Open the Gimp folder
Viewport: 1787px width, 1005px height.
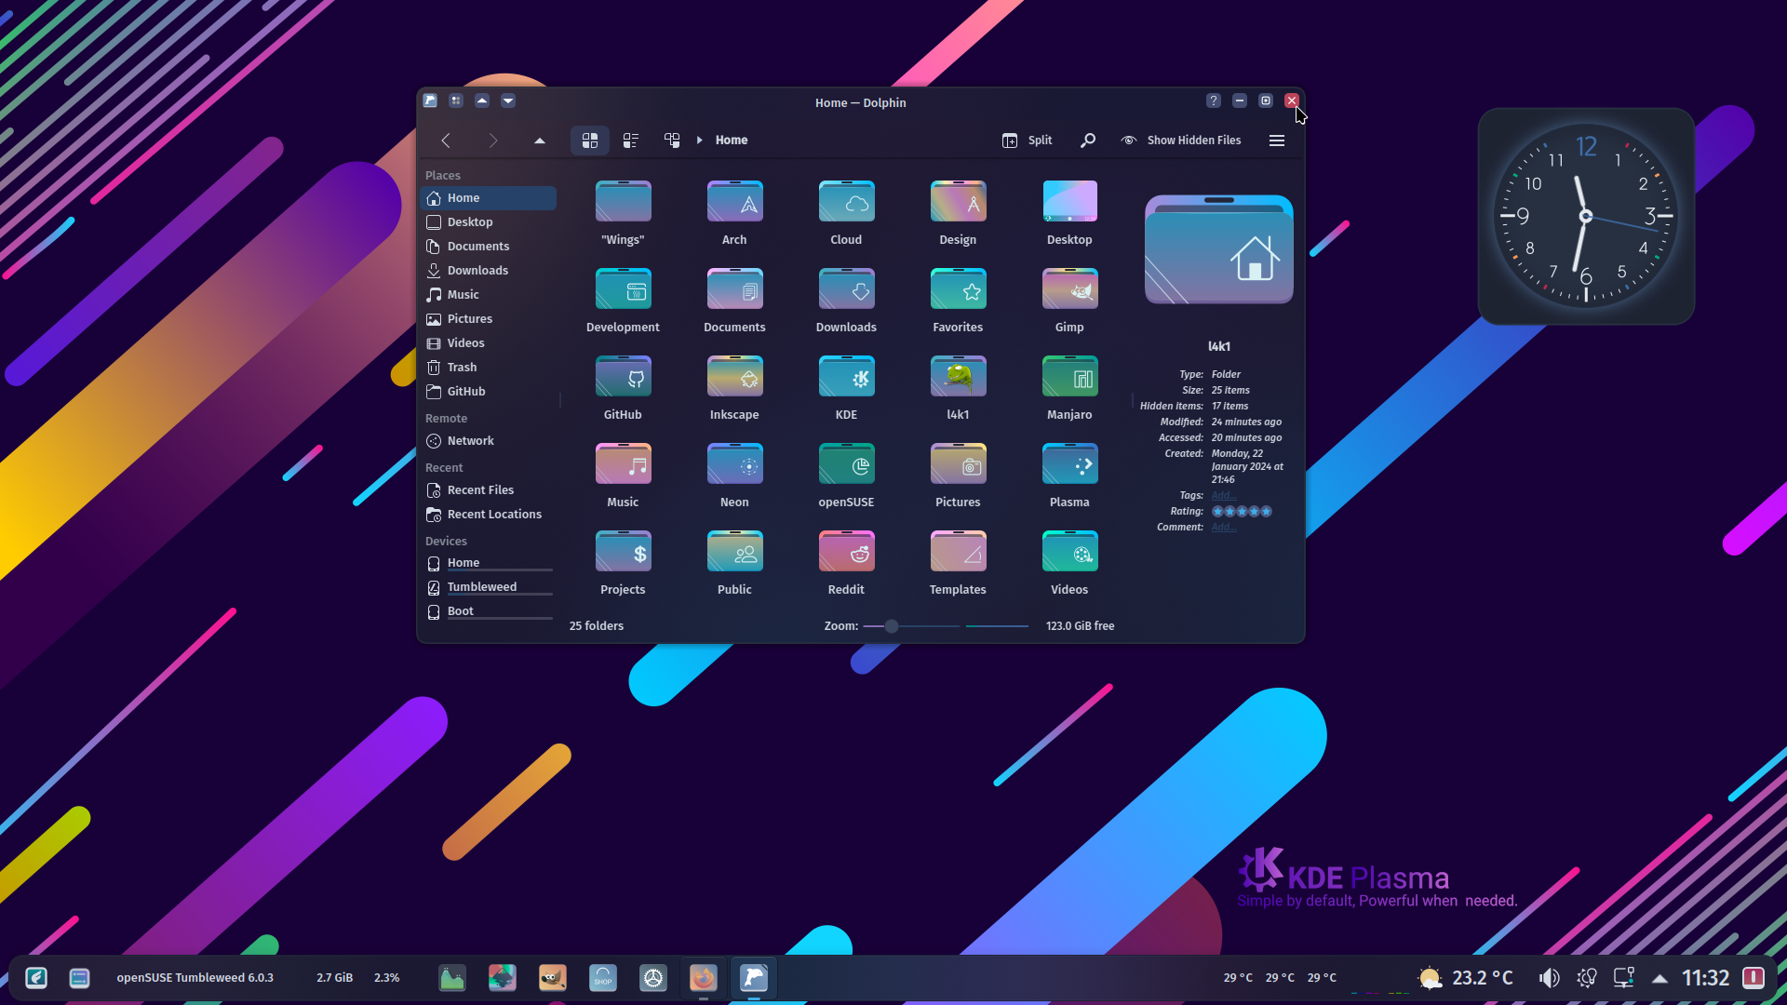(1069, 301)
